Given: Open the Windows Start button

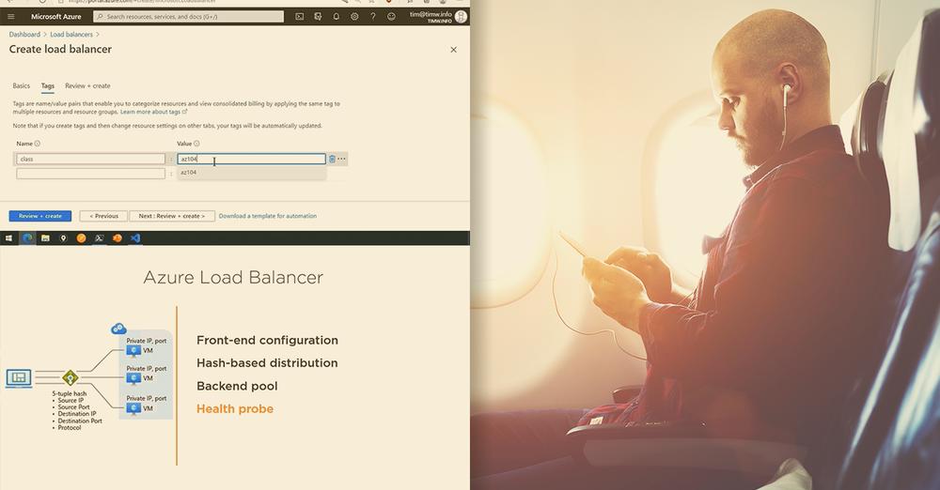Looking at the screenshot, I should [x=9, y=238].
